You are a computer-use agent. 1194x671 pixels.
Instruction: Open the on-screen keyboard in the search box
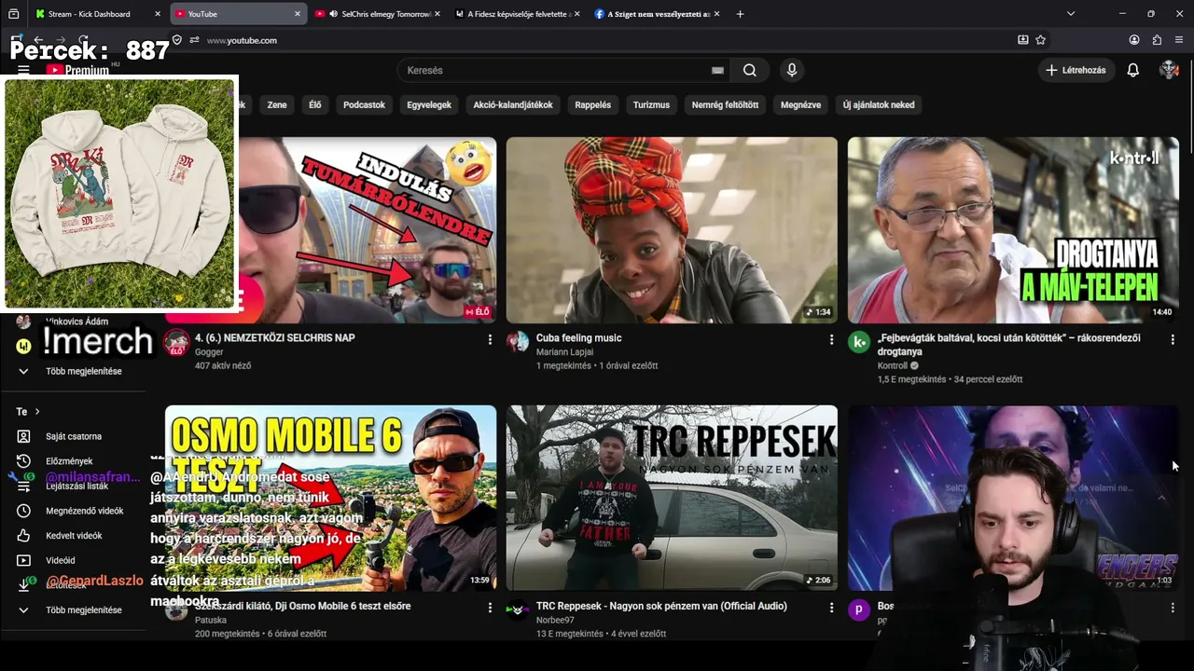pyautogui.click(x=717, y=70)
